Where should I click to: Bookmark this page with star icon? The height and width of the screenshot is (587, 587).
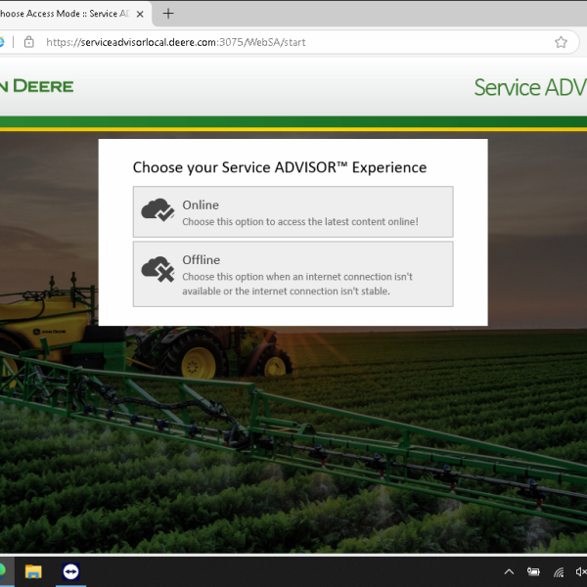561,42
